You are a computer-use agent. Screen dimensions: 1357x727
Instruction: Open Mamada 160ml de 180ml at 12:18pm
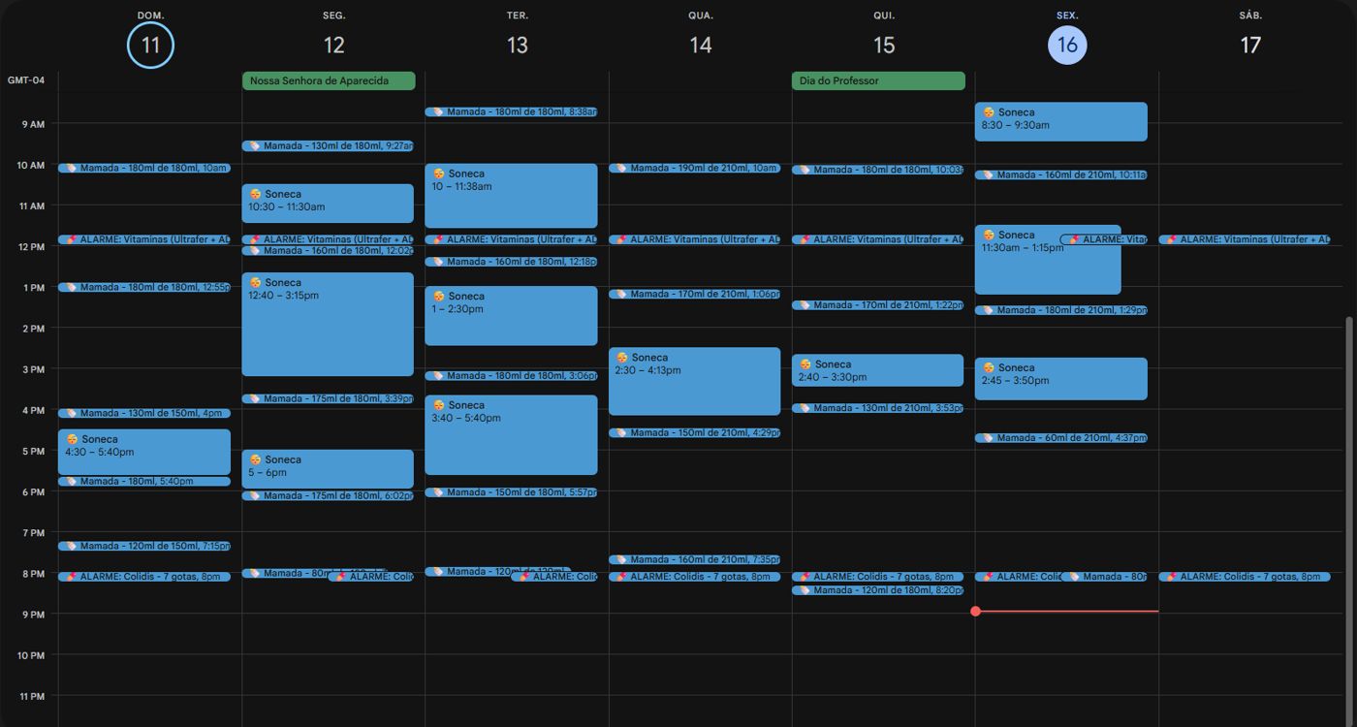[511, 262]
